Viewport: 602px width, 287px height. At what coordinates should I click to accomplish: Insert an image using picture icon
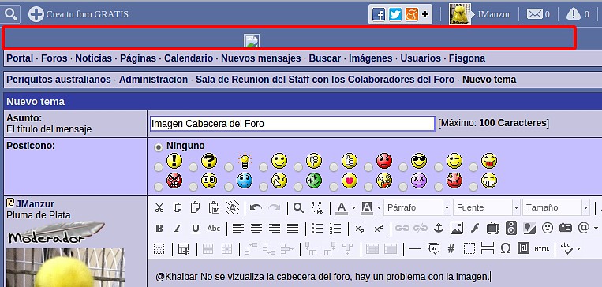tap(457, 228)
